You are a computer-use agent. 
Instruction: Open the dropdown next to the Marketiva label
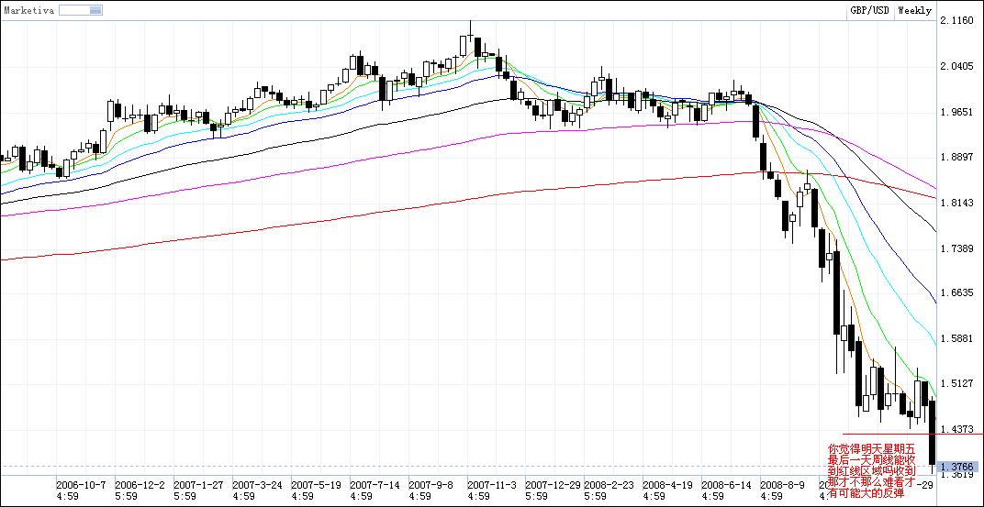coord(81,10)
